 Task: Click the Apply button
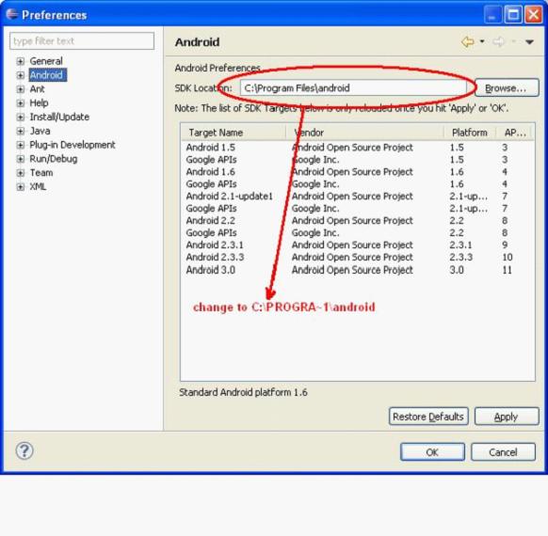[507, 417]
